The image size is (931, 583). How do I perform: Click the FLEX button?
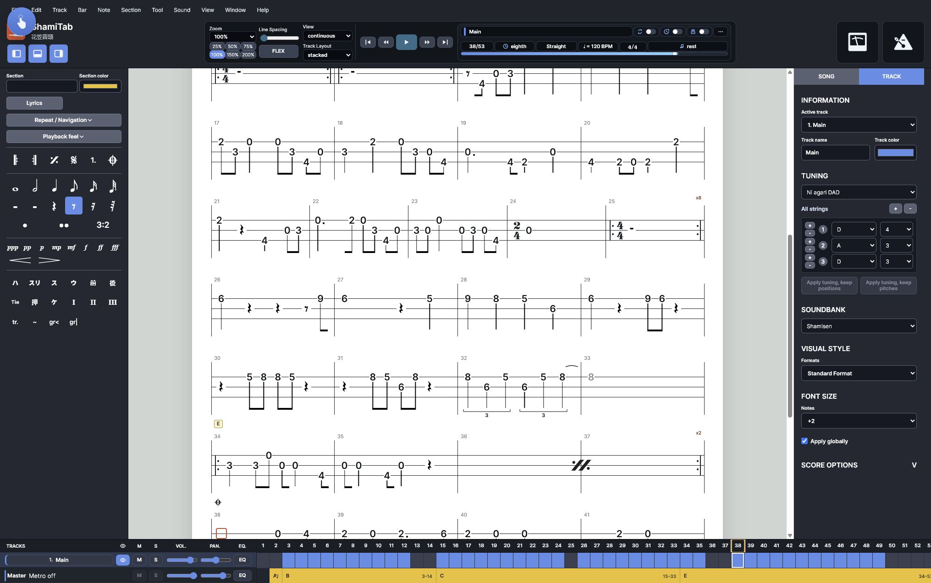(x=278, y=51)
